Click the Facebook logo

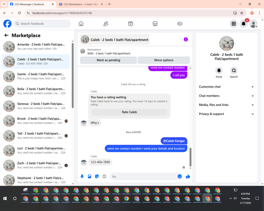pyautogui.click(x=7, y=24)
